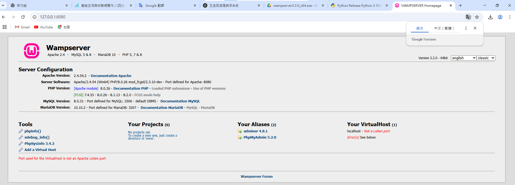Image resolution: width=515 pixels, height=185 pixels.
Task: Open Chrome downloads icon
Action: pos(490,17)
